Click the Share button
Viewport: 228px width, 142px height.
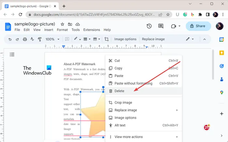click(198, 26)
